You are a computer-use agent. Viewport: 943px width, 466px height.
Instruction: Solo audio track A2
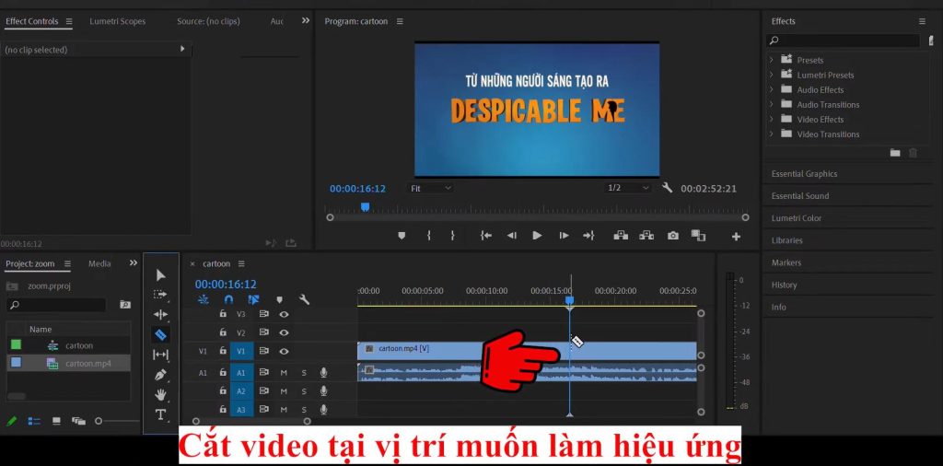click(304, 391)
